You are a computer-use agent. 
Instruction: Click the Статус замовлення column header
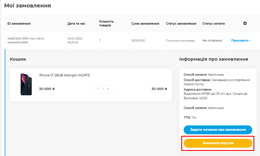[x=181, y=23]
